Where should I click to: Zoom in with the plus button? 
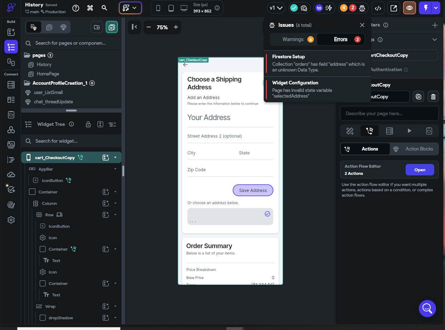point(176,27)
